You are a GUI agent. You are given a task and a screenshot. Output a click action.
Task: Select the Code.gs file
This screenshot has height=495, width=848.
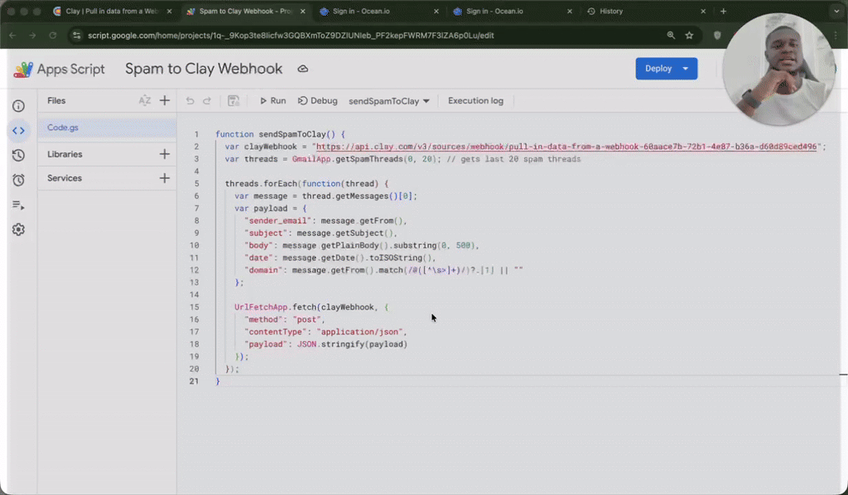tap(63, 127)
